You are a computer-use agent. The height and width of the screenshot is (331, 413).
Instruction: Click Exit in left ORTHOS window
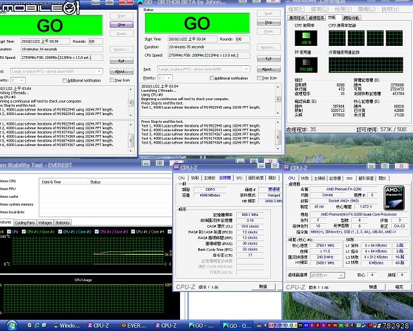coord(121,61)
